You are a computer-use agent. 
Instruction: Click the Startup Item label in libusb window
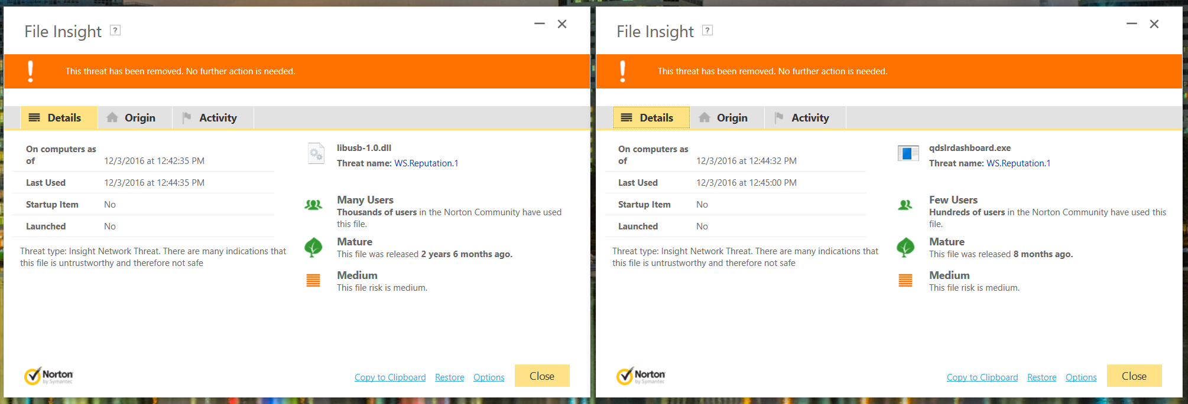tap(52, 205)
